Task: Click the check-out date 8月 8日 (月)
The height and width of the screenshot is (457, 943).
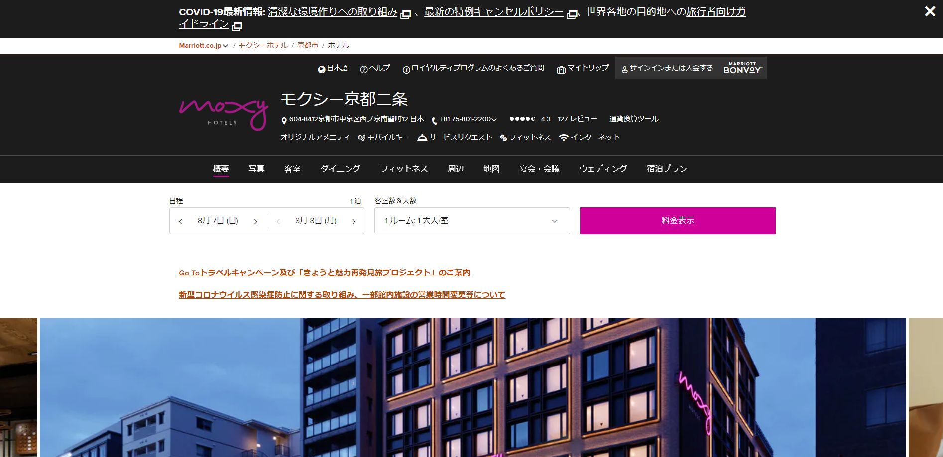Action: (x=316, y=221)
